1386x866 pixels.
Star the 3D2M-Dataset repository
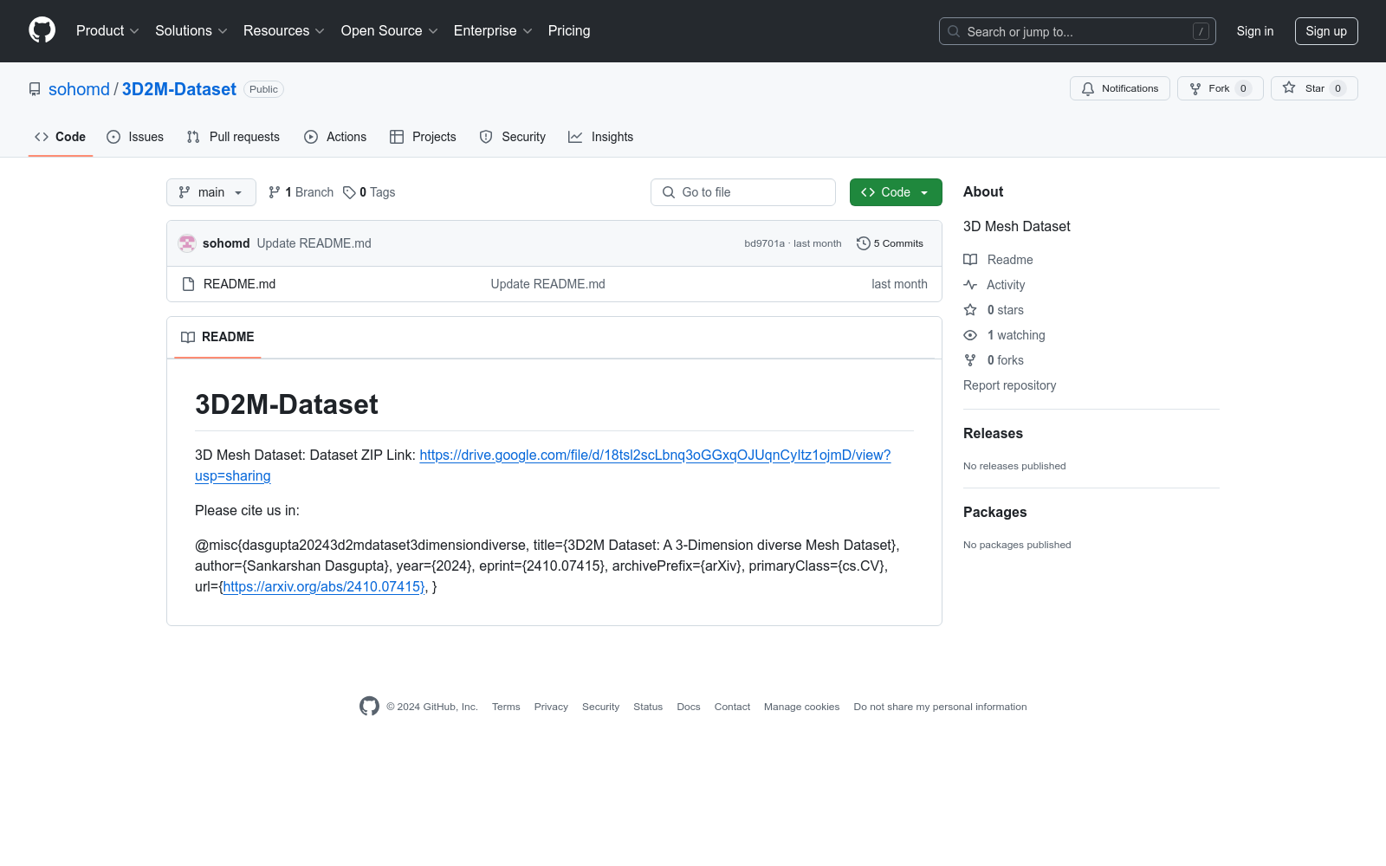click(1314, 88)
